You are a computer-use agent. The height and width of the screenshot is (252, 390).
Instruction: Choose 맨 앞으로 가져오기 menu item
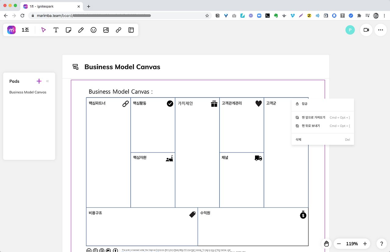point(323,117)
